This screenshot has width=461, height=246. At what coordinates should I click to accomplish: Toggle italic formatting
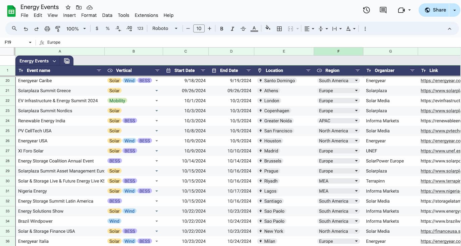[232, 29]
